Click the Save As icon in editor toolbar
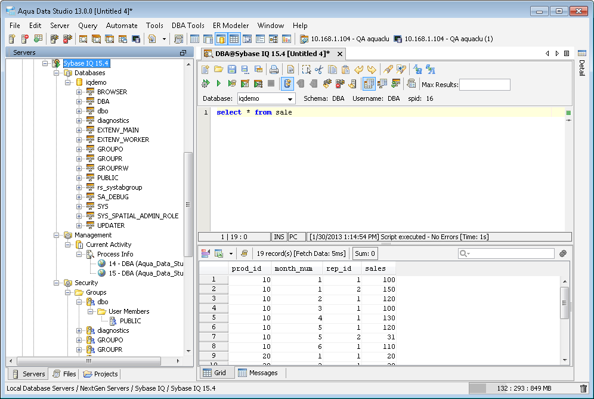Viewport: 594px width, 399px height. (x=245, y=69)
